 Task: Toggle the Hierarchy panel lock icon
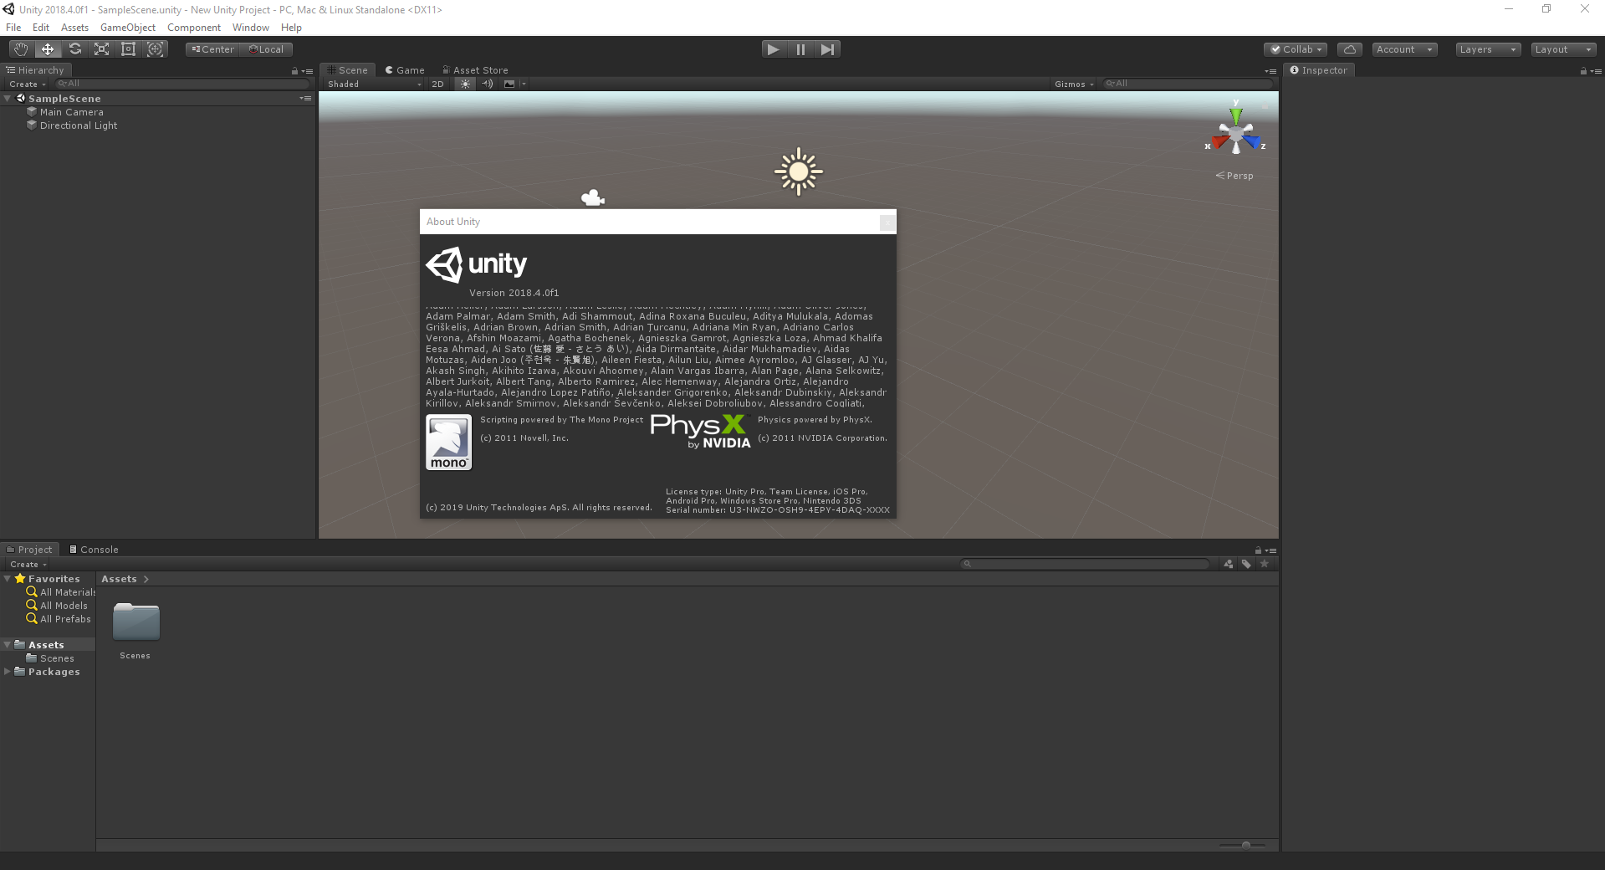click(x=294, y=71)
